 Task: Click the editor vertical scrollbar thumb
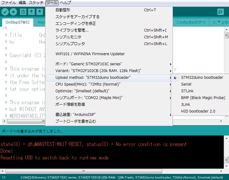click(x=226, y=35)
